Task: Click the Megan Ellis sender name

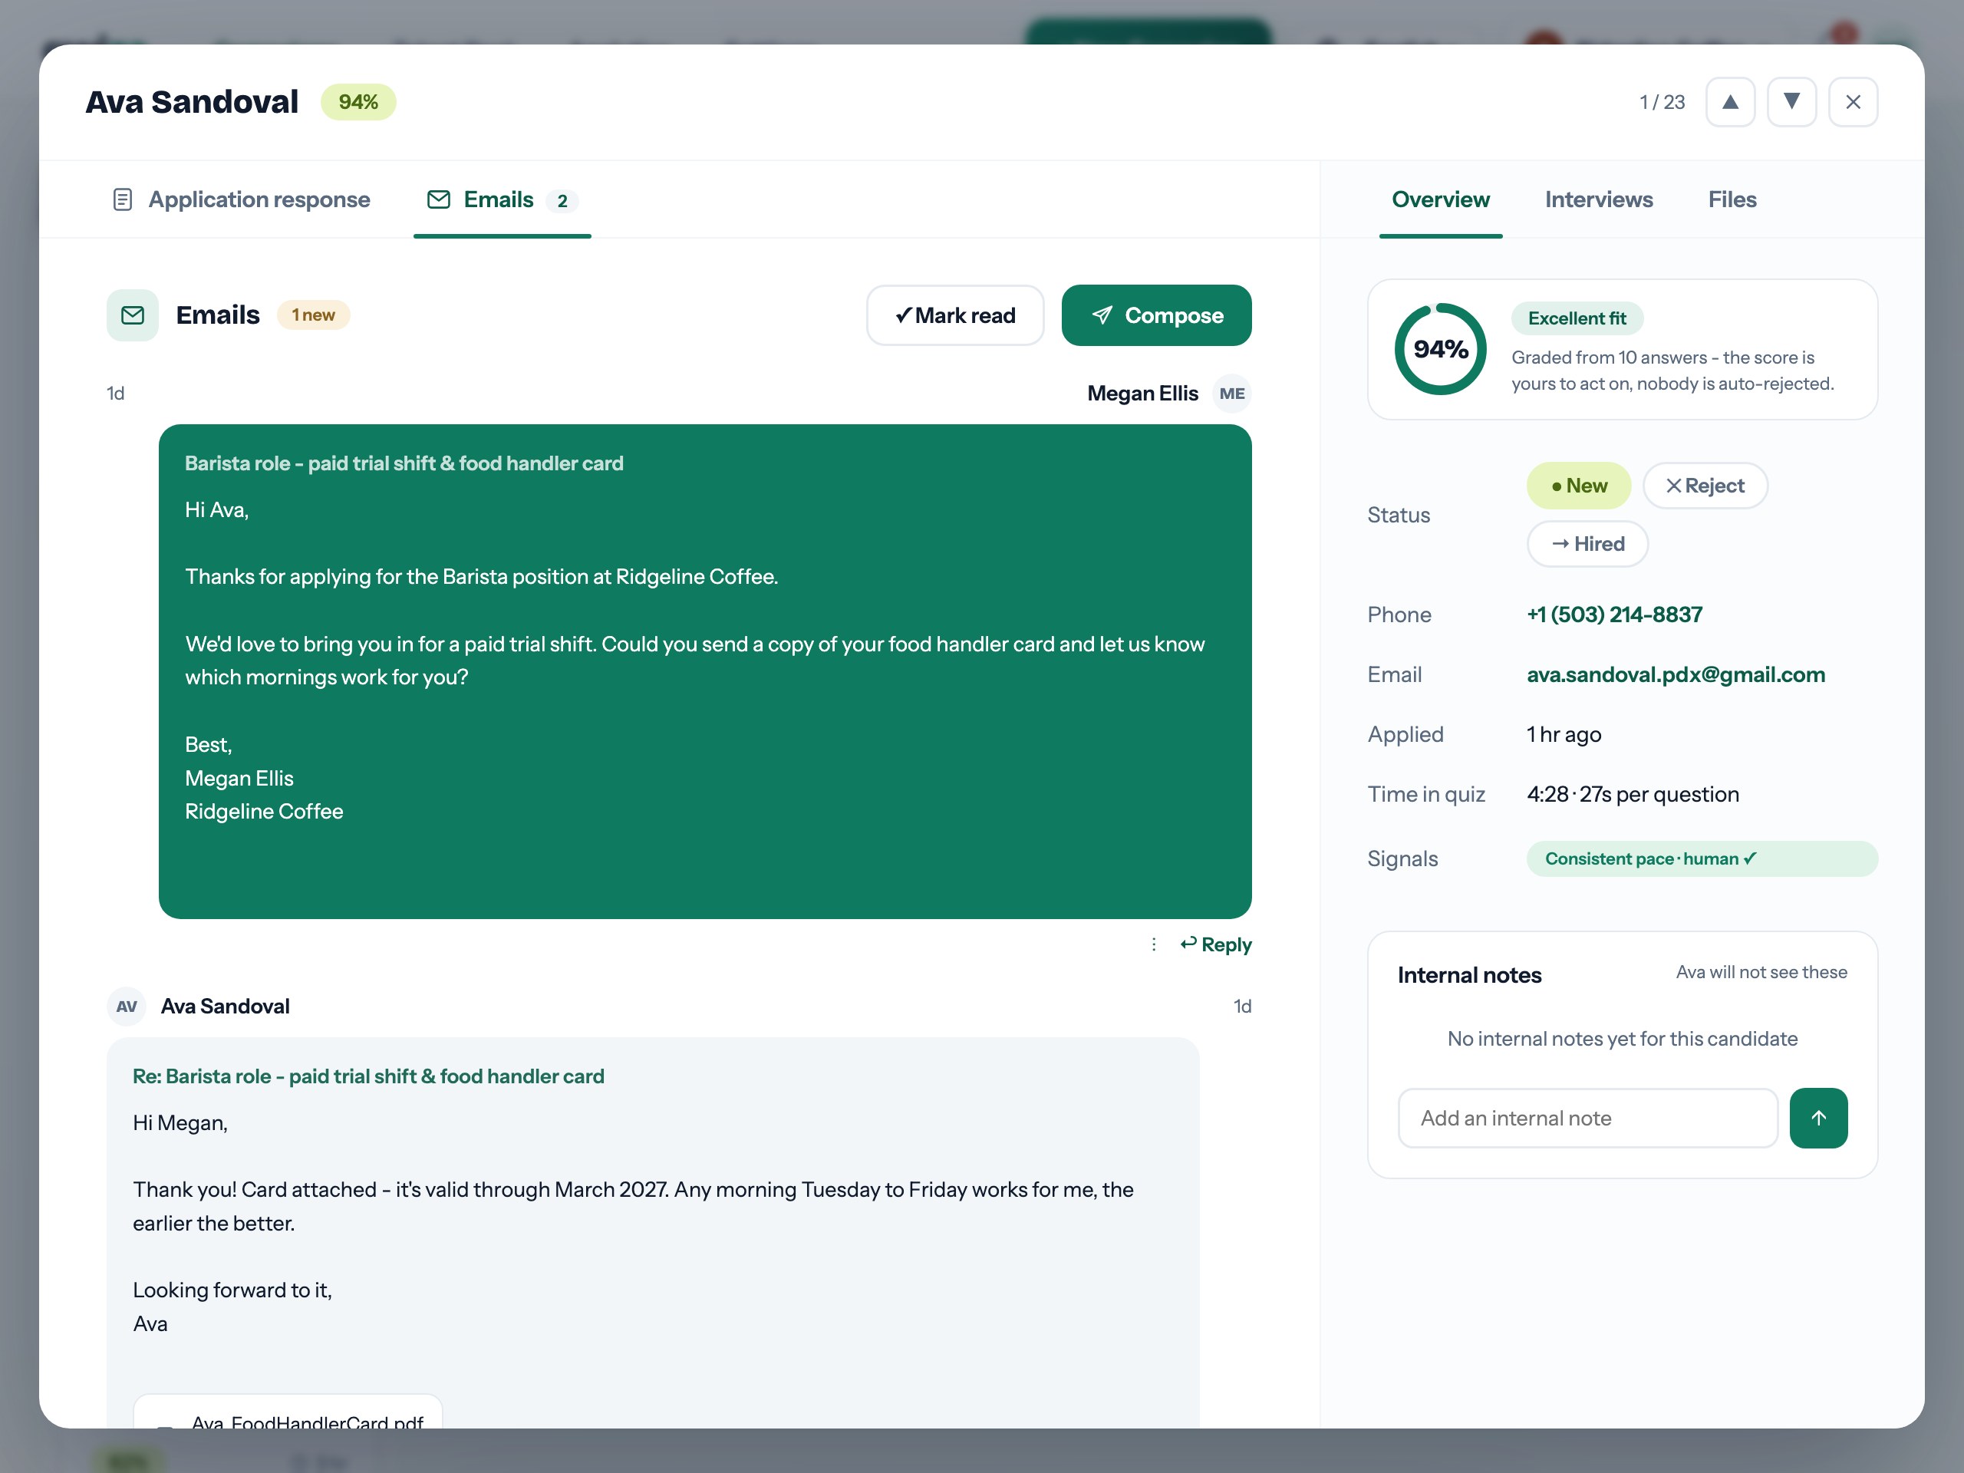Action: (x=1142, y=394)
